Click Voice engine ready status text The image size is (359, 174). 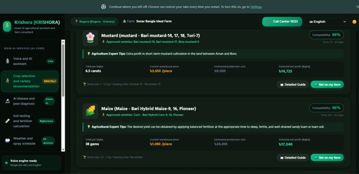point(24,161)
